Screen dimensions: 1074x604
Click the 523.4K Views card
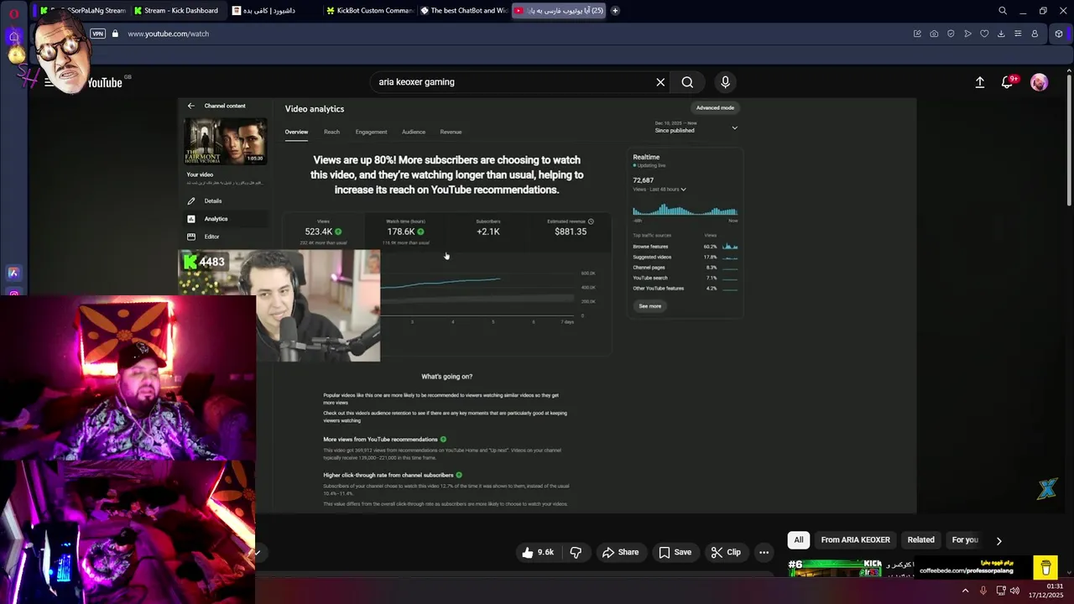(x=323, y=232)
